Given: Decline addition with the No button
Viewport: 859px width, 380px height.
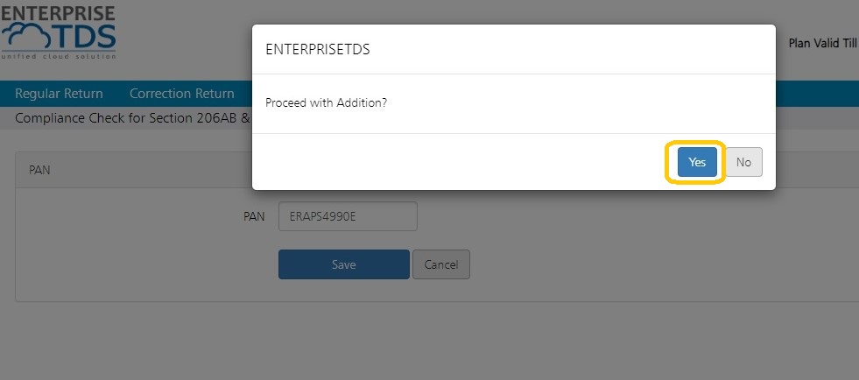Looking at the screenshot, I should pyautogui.click(x=743, y=162).
